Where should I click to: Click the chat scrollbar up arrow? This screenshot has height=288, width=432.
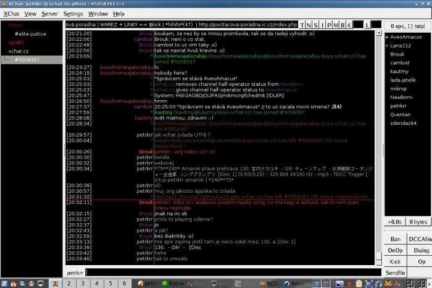(379, 33)
